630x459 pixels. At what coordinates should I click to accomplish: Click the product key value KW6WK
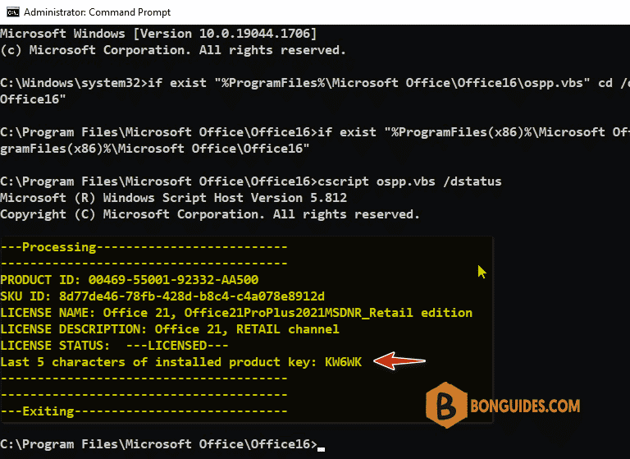coord(343,362)
